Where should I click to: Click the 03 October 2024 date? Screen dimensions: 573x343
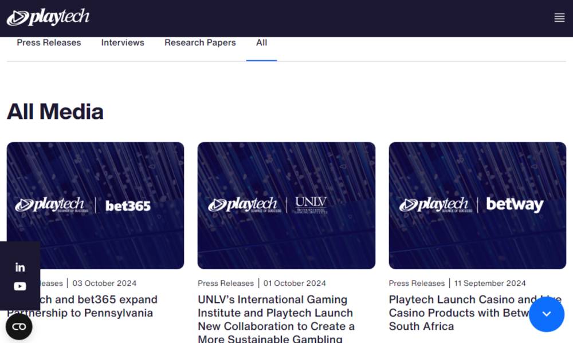pyautogui.click(x=104, y=284)
